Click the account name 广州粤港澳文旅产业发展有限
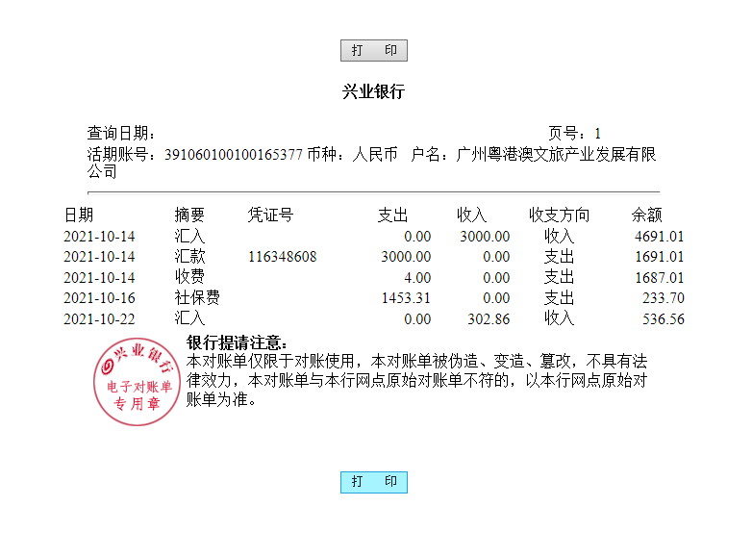 coord(557,155)
